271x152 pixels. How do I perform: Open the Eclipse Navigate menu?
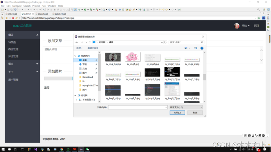point(17,6)
